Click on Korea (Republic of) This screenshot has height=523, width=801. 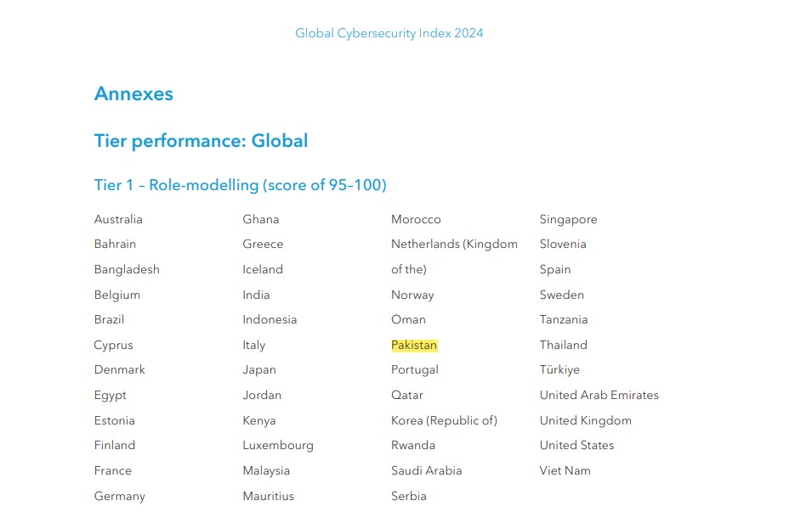pyautogui.click(x=444, y=421)
